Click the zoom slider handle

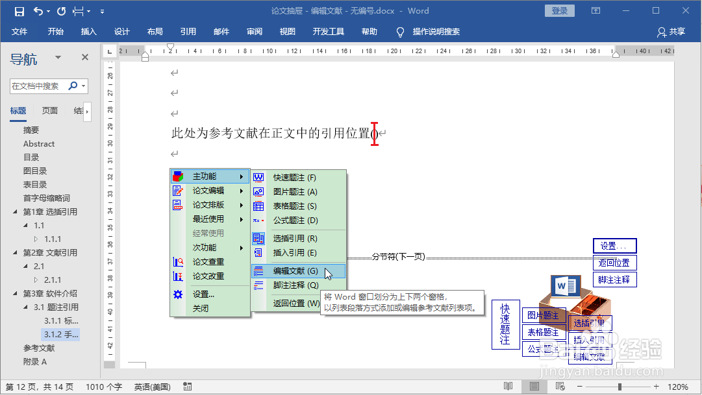click(x=620, y=387)
